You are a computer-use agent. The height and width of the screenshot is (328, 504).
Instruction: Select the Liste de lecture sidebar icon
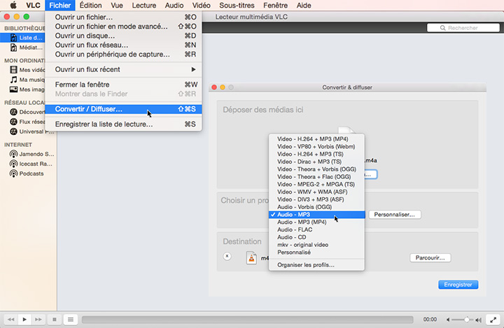(13, 38)
